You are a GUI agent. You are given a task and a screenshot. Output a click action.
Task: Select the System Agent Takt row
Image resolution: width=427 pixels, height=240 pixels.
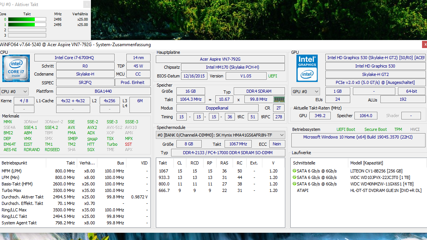(x=75, y=223)
